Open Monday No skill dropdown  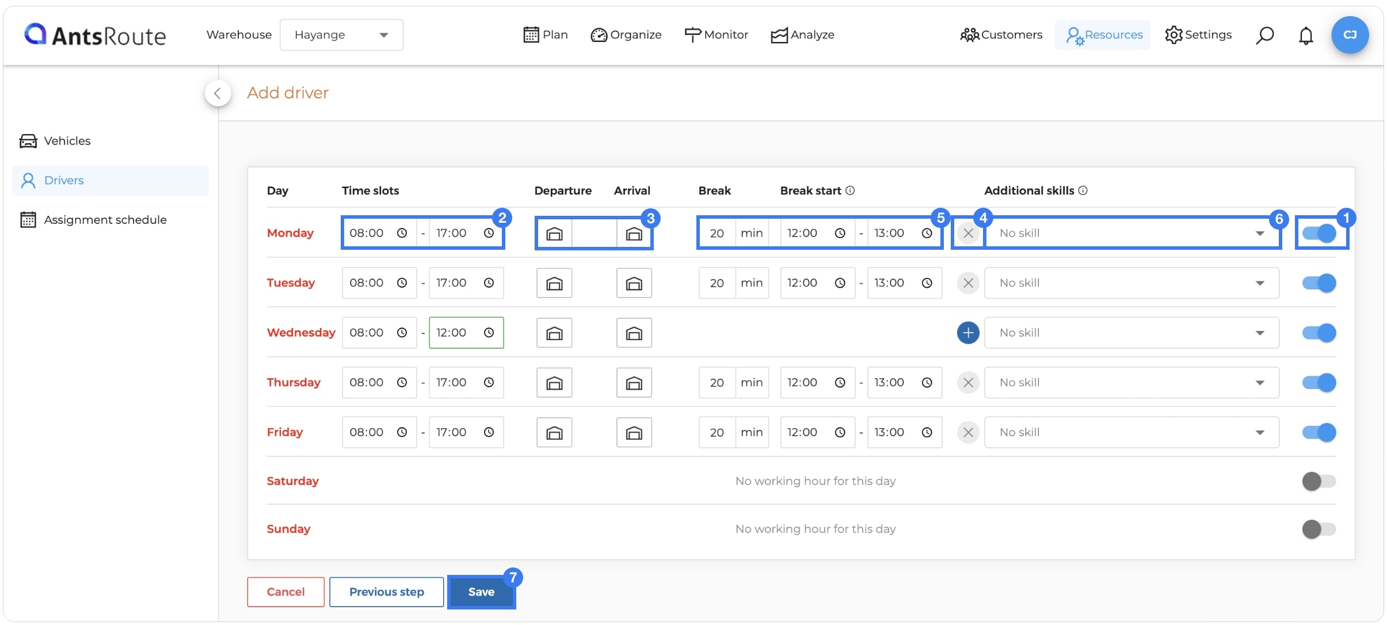coord(1131,233)
